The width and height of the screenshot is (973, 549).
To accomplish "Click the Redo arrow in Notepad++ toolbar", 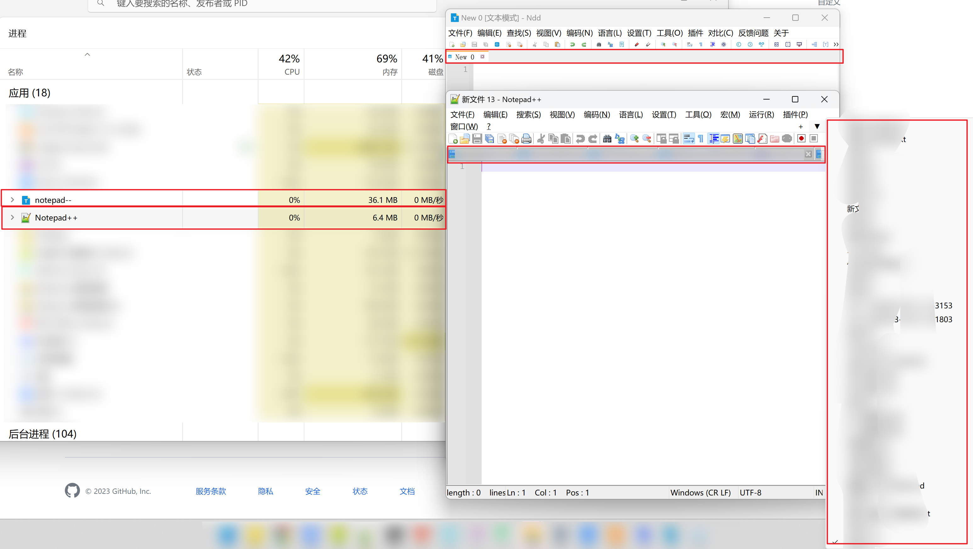I will [x=593, y=139].
